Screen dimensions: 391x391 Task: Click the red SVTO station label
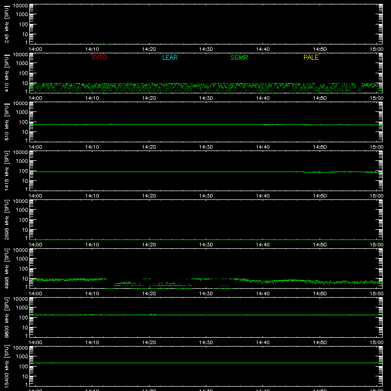coord(99,57)
